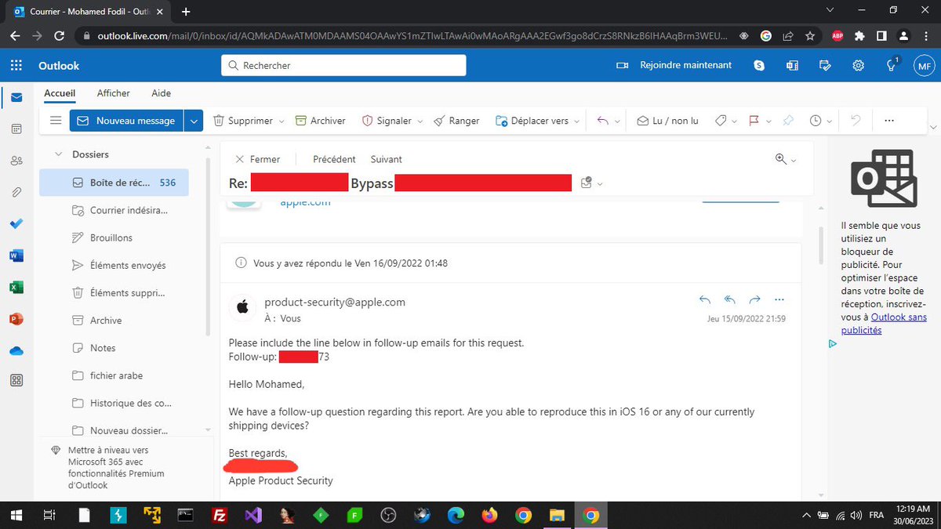The height and width of the screenshot is (529, 941).
Task: Open the Files attachments module
Action: (16, 192)
